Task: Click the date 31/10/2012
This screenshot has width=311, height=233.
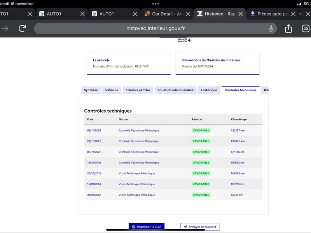Action: point(94,195)
